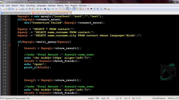179x100 pixels.
Task: Click the Open file toolbar icon
Action: pos(6,9)
